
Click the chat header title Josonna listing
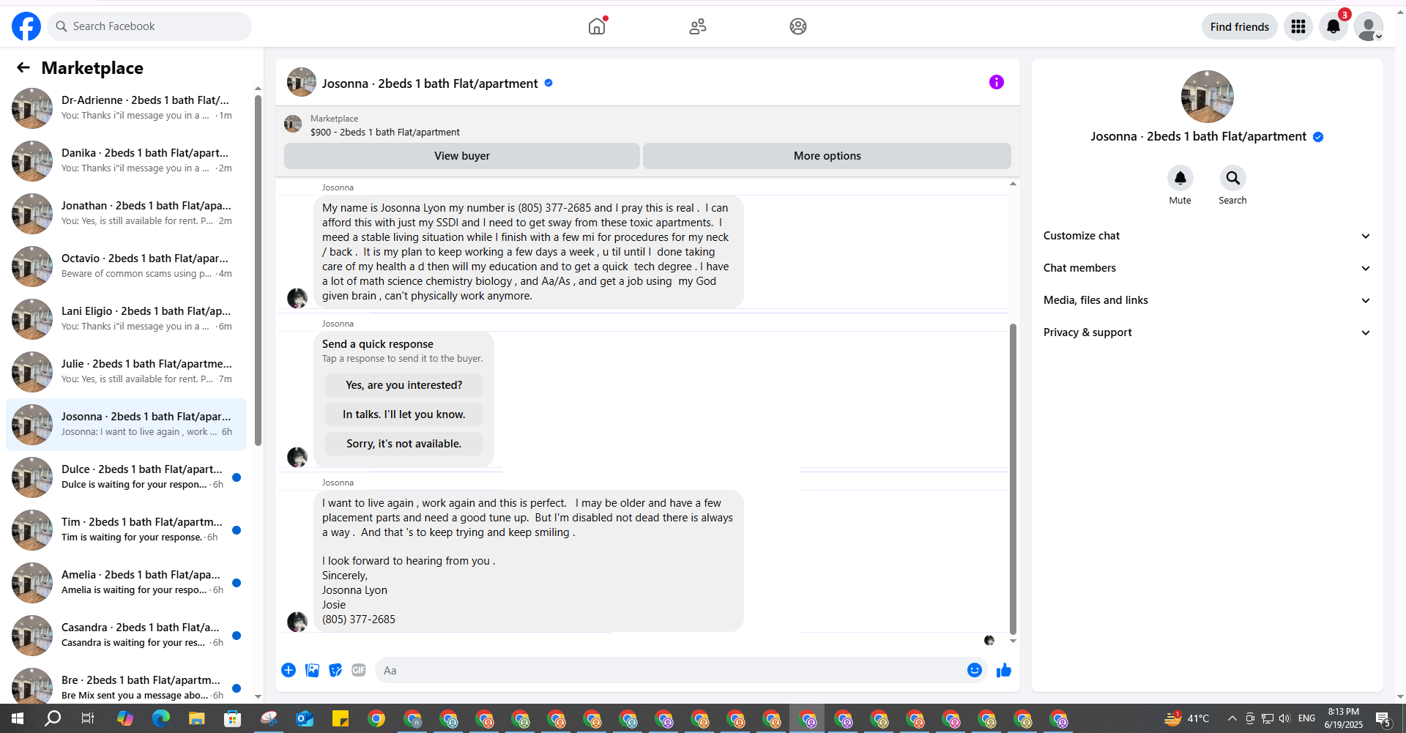point(430,83)
